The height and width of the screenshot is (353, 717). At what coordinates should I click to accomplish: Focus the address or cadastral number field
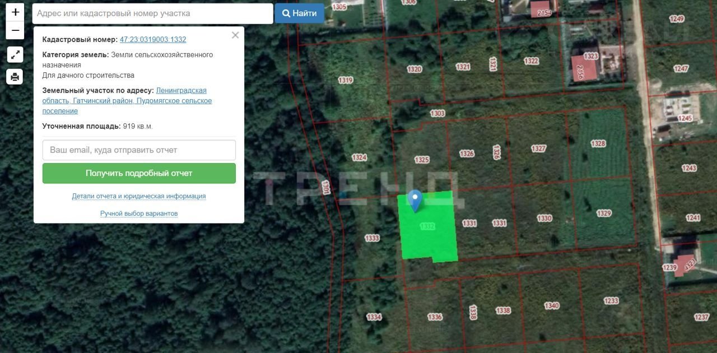tap(152, 13)
